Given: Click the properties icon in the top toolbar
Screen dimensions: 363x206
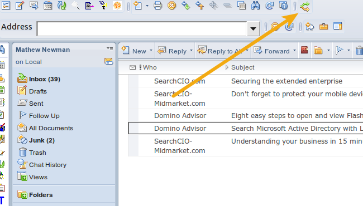Looking at the screenshot, I should pos(6,5).
